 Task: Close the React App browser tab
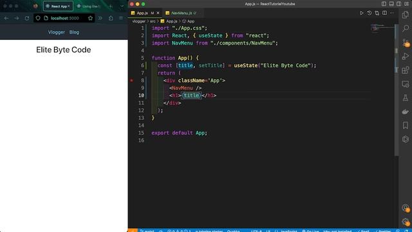tap(69, 6)
